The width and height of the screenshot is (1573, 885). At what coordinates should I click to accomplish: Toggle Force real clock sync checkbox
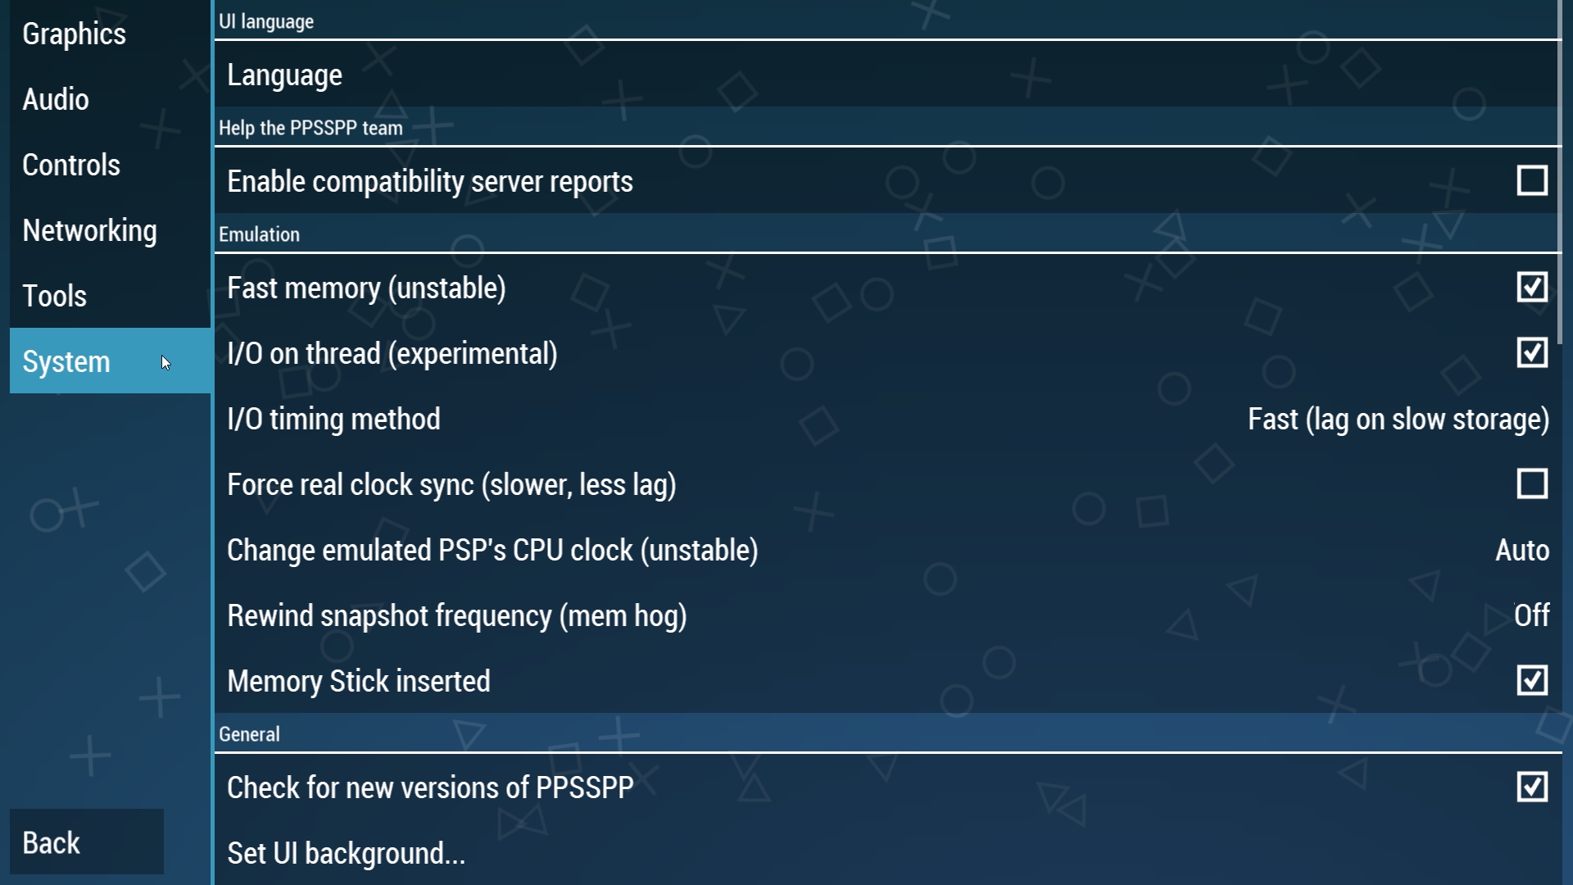click(1532, 484)
